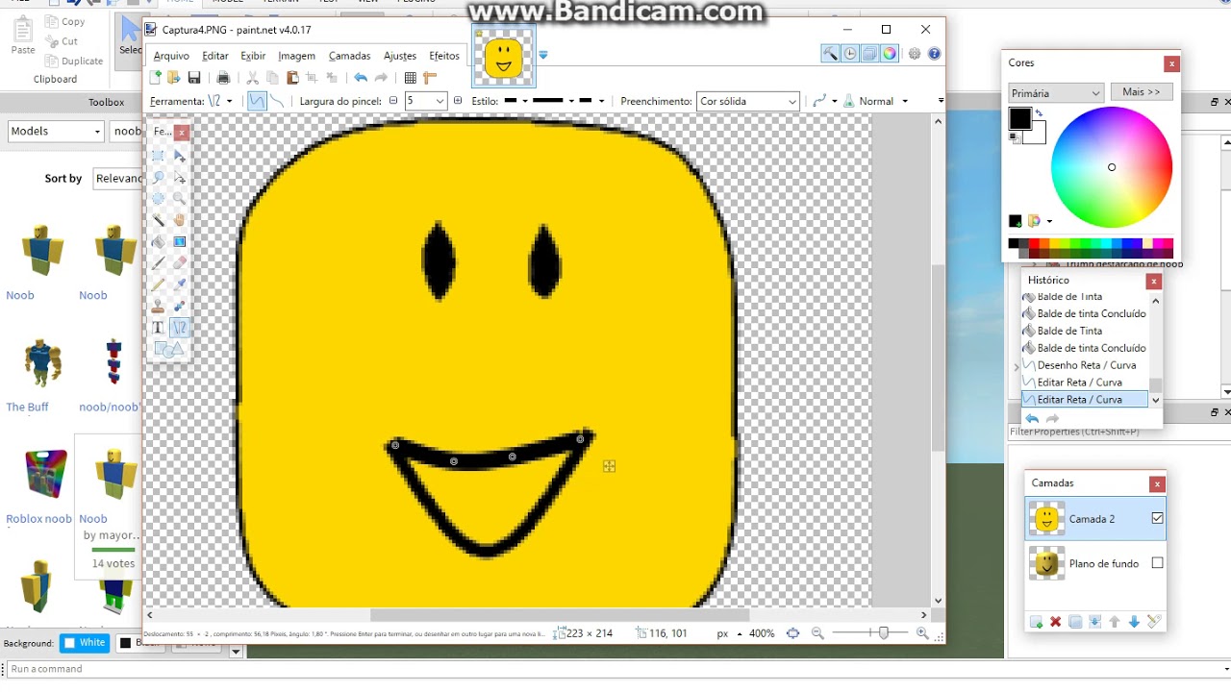
Task: Toggle the Layers window button
Action: (869, 54)
